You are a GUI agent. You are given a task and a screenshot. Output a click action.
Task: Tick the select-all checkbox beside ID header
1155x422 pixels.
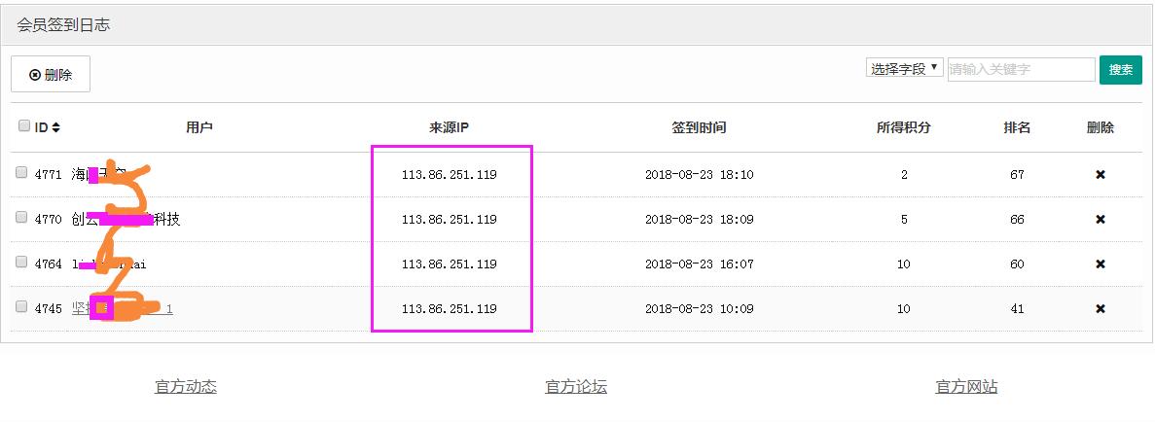click(23, 126)
